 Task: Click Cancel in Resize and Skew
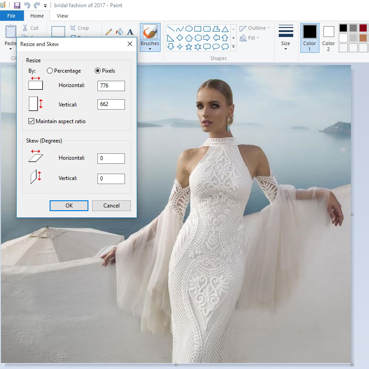click(111, 206)
